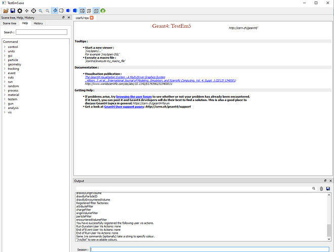Screen dimensions: 334x252
Task: Open viewer properties via gear icon
Action: point(20,11)
